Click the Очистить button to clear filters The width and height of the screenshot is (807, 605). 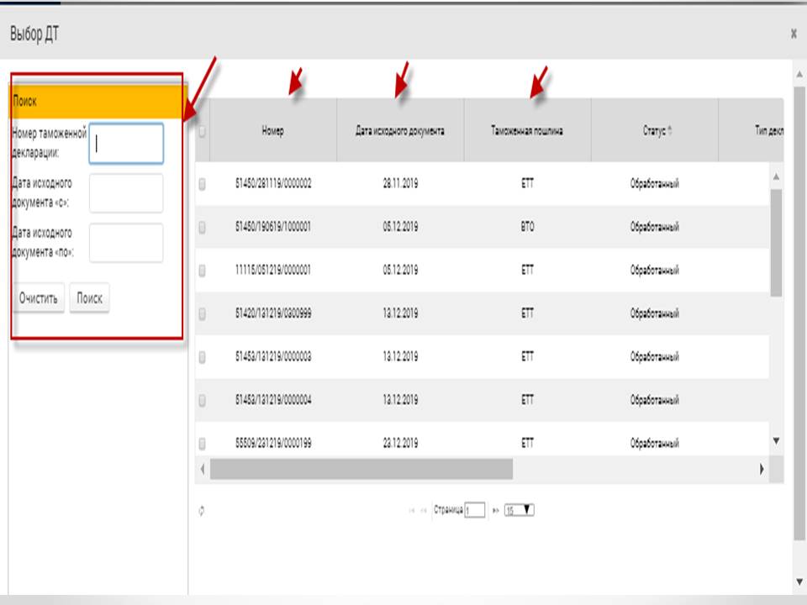[40, 298]
